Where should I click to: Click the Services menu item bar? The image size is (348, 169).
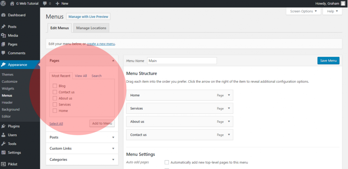(179, 108)
